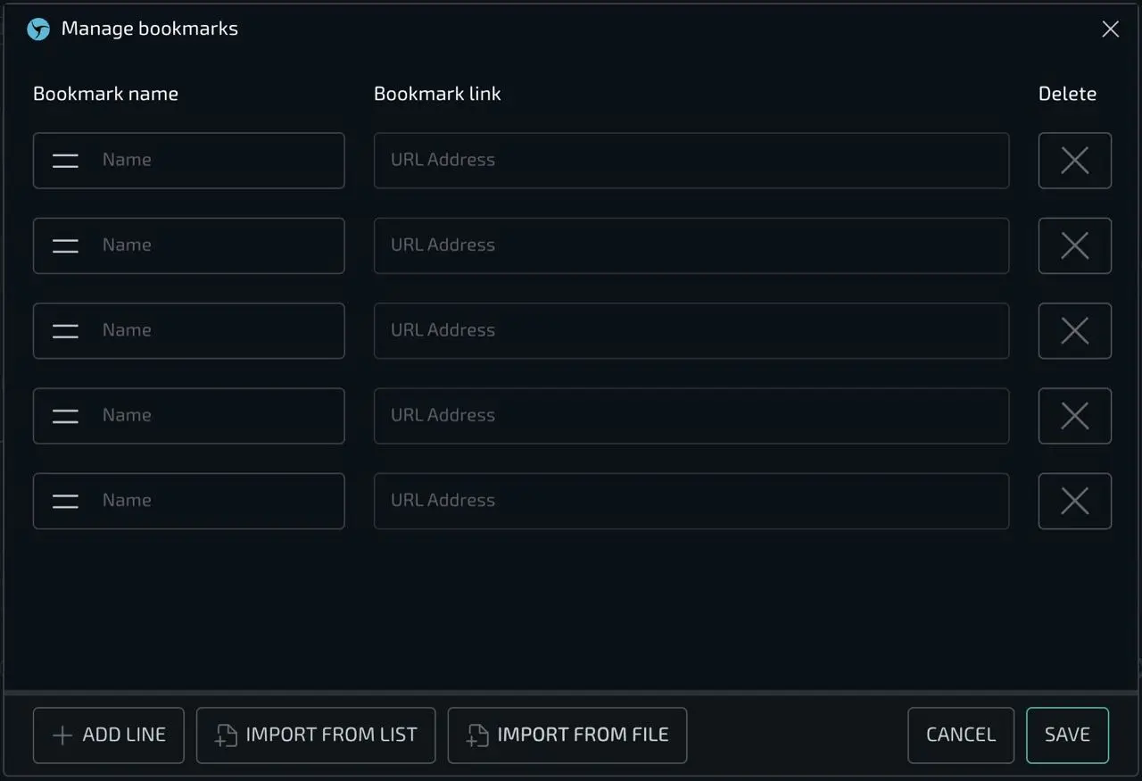Image resolution: width=1142 pixels, height=781 pixels.
Task: Click the drag handle icon in third bookmark row
Action: [65, 331]
